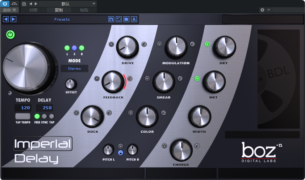Viewport: 305px width, 180px height.
Task: Open the Stereo mode dropdown
Action: pos(74,69)
